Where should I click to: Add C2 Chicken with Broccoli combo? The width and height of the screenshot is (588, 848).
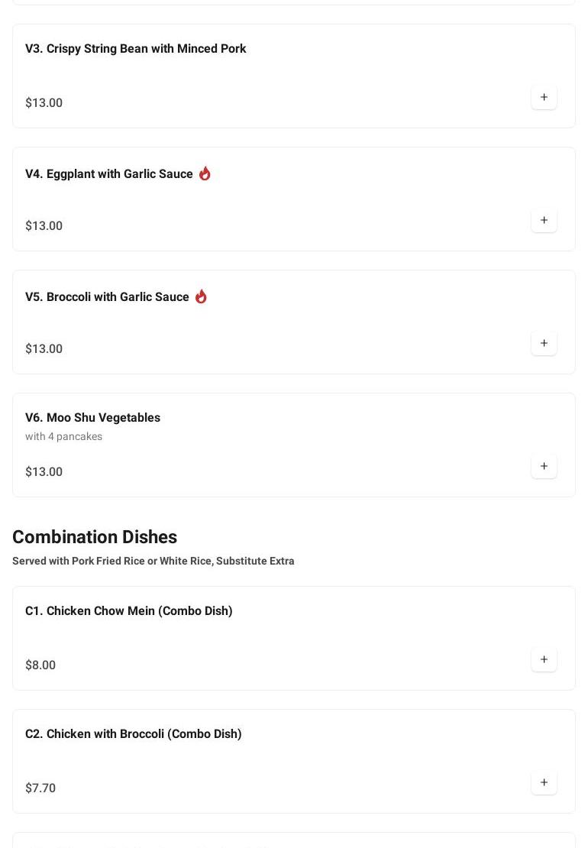coord(544,783)
